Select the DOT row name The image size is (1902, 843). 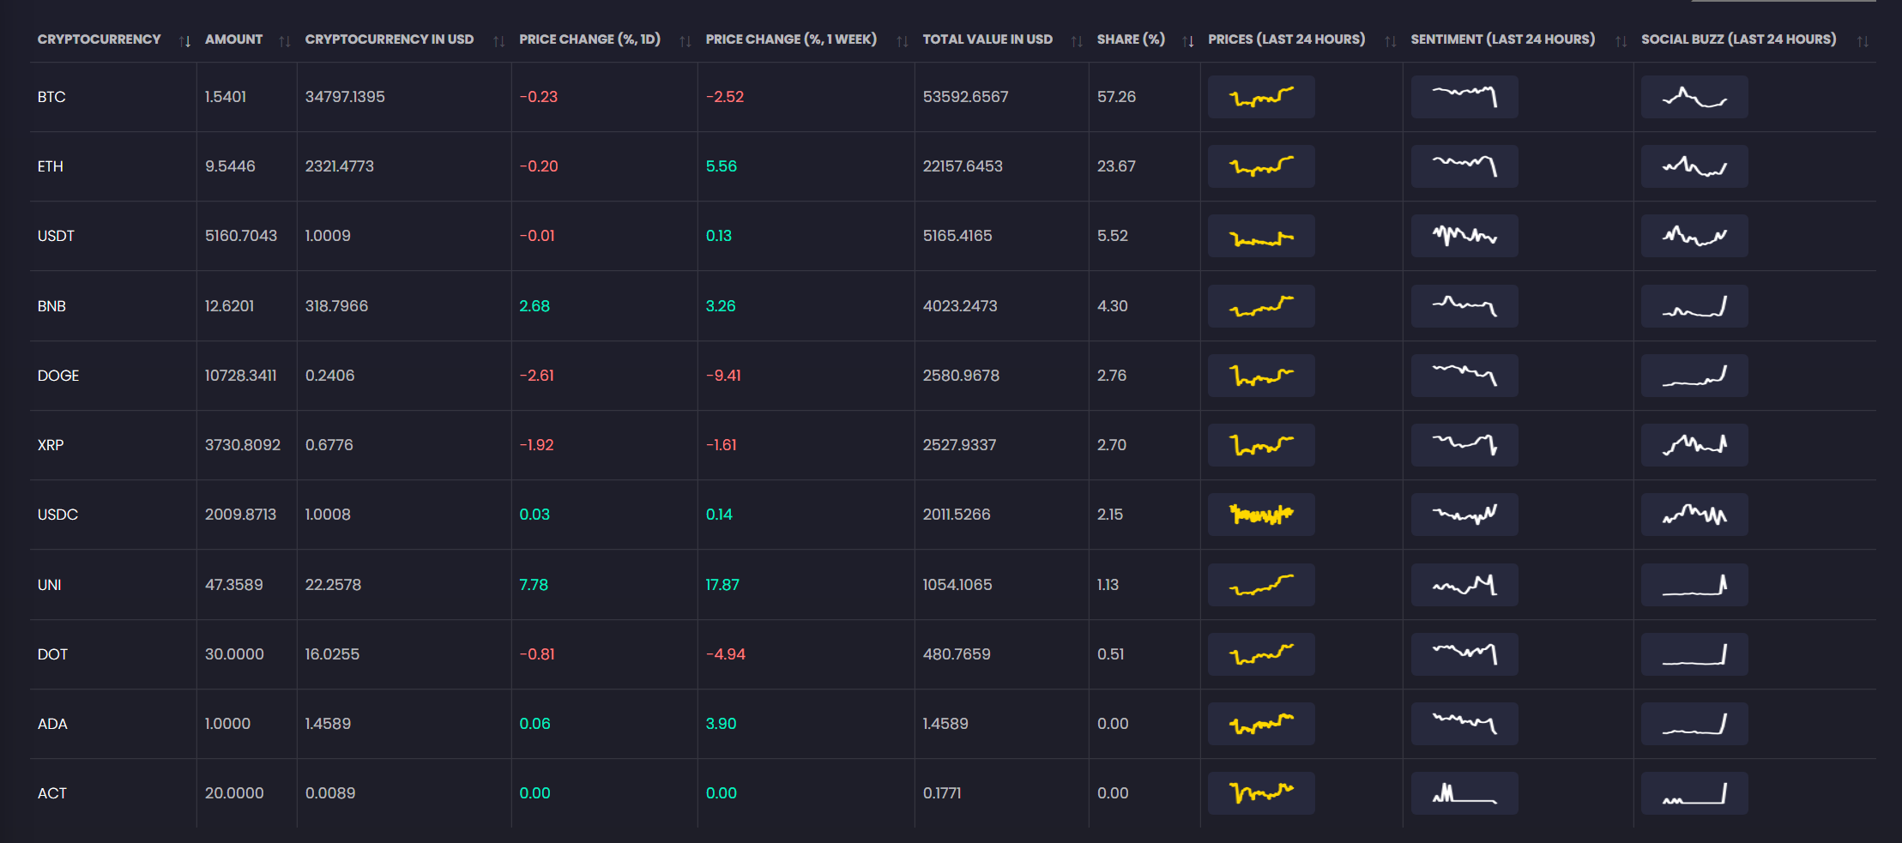coord(52,654)
